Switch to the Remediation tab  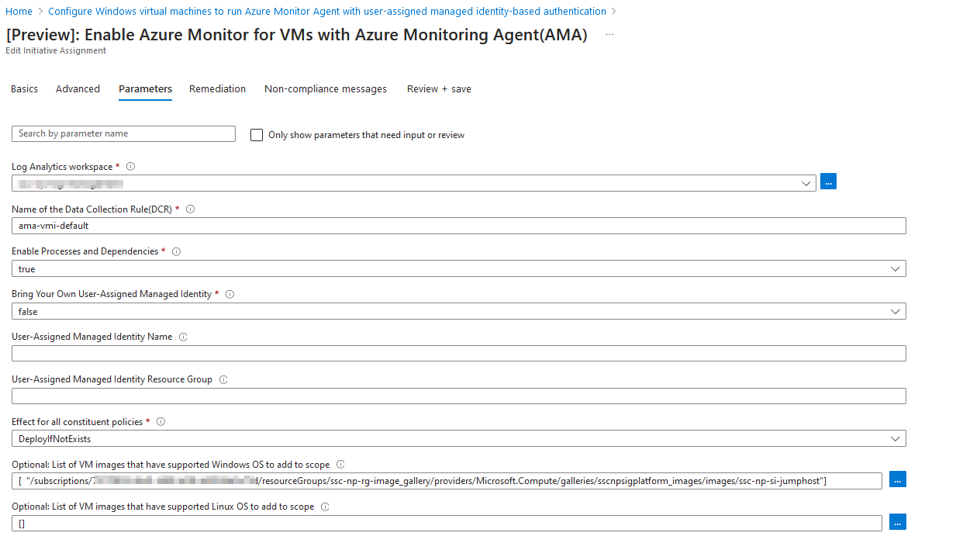[217, 88]
